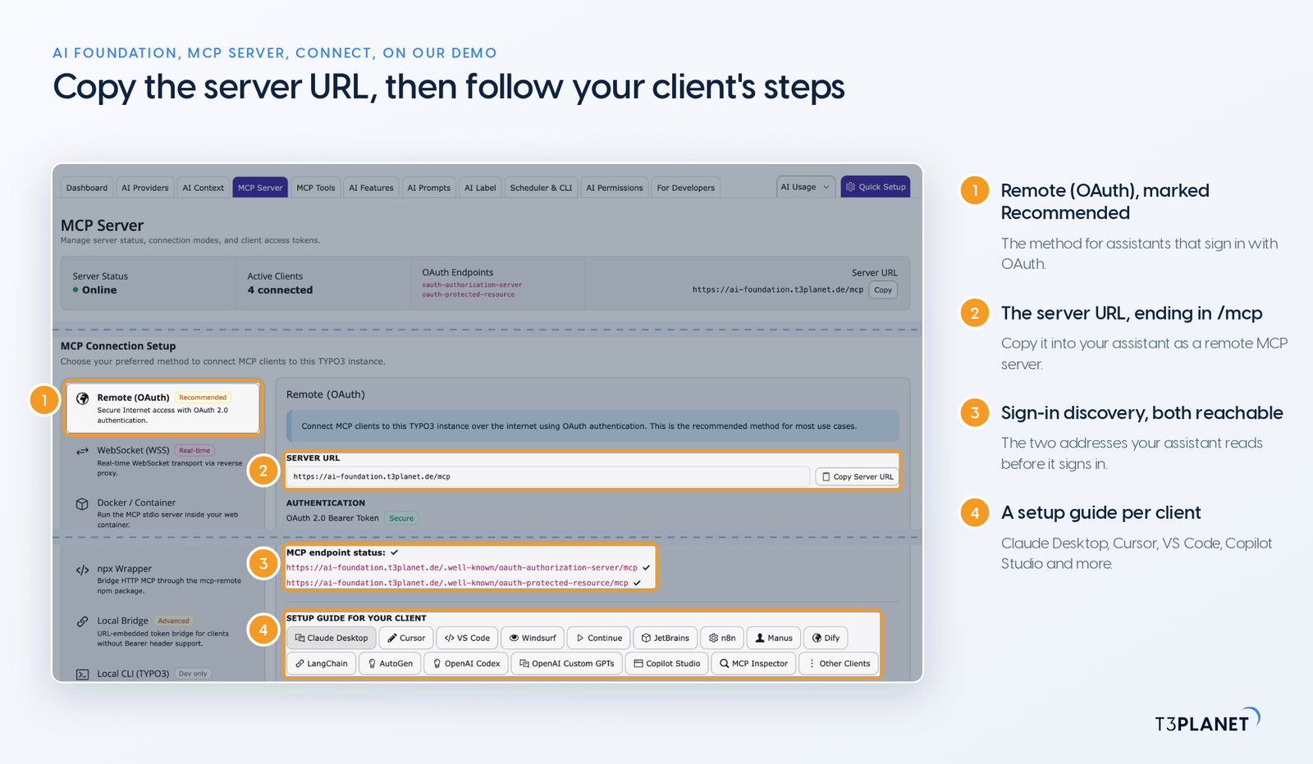Expand the AI Usage dropdown
Image resolution: width=1313 pixels, height=764 pixels.
click(805, 187)
